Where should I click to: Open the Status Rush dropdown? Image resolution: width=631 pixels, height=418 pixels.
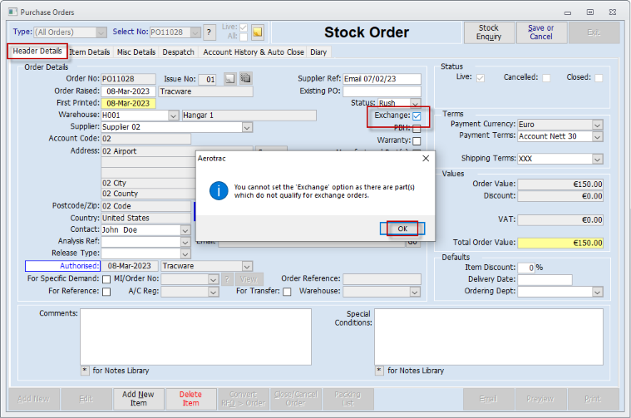click(x=416, y=103)
